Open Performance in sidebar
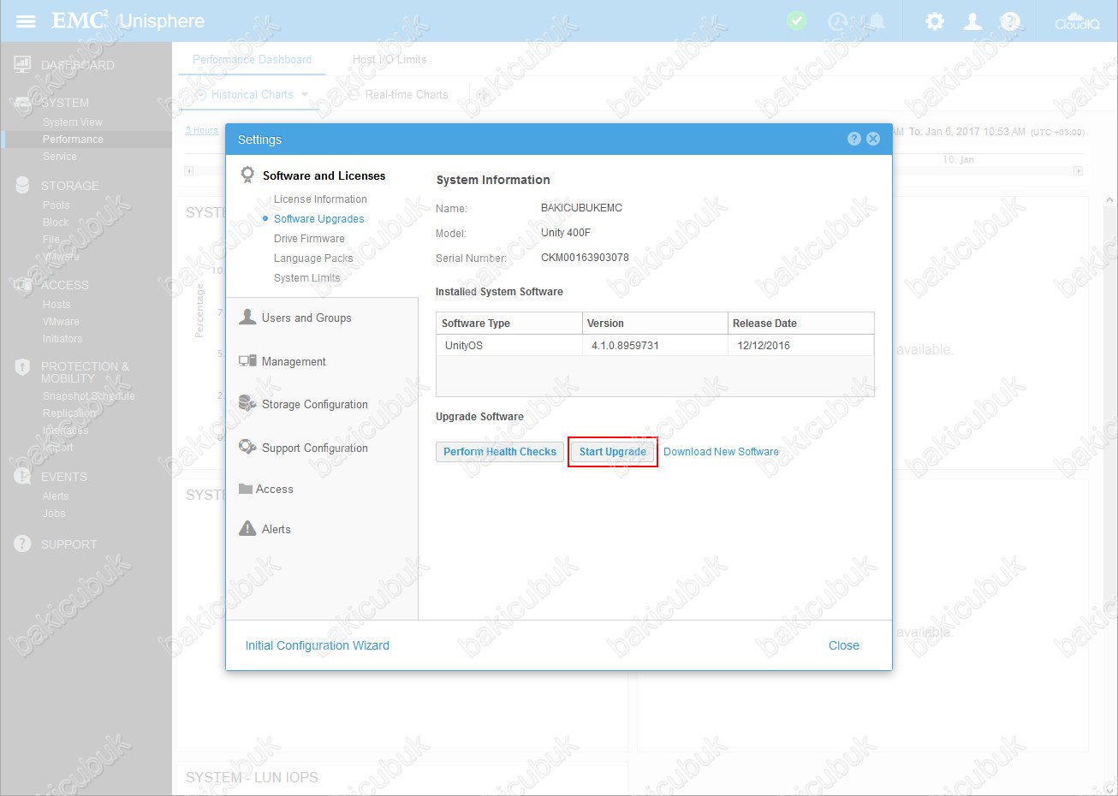This screenshot has height=796, width=1118. tap(73, 140)
